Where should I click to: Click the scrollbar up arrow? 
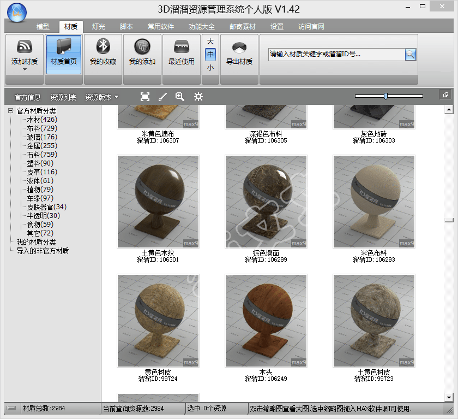[449, 110]
